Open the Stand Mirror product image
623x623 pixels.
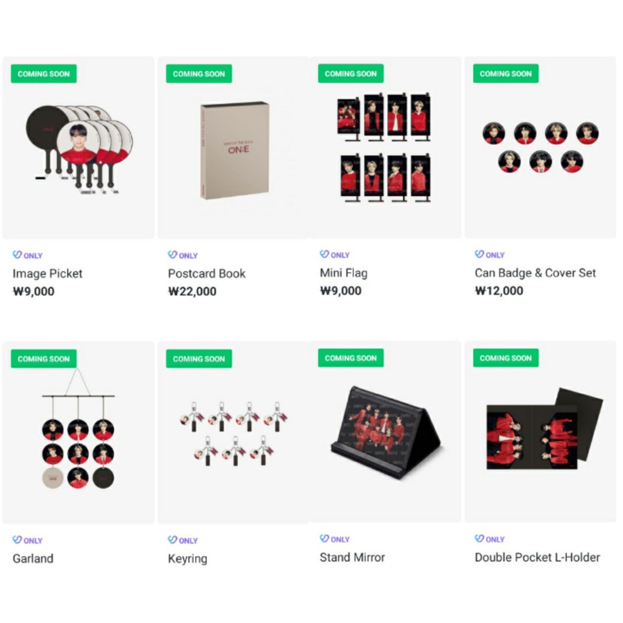(x=385, y=431)
